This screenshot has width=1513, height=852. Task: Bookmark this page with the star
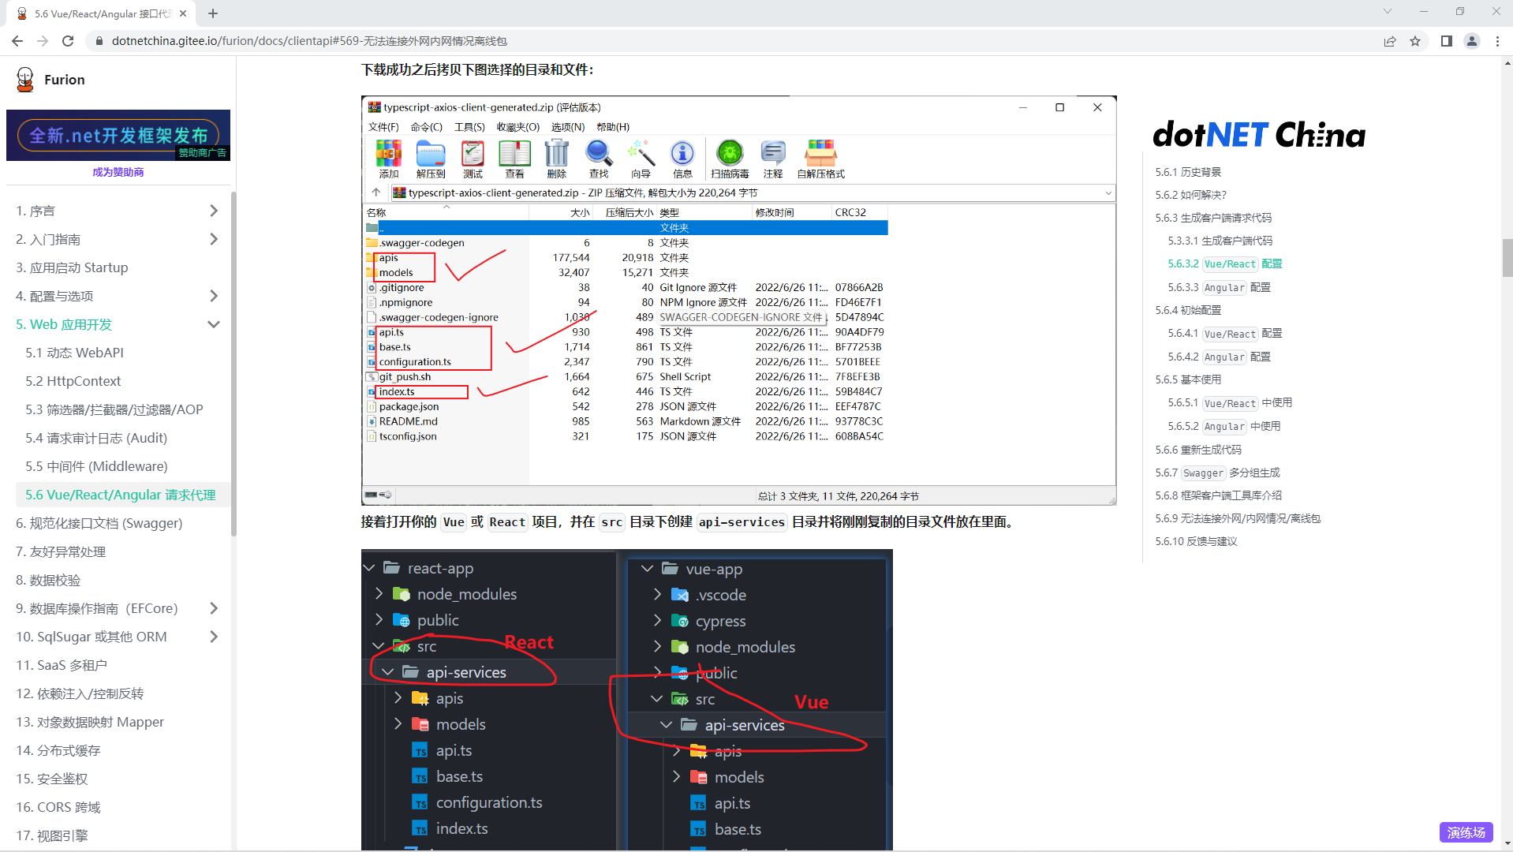1415,41
